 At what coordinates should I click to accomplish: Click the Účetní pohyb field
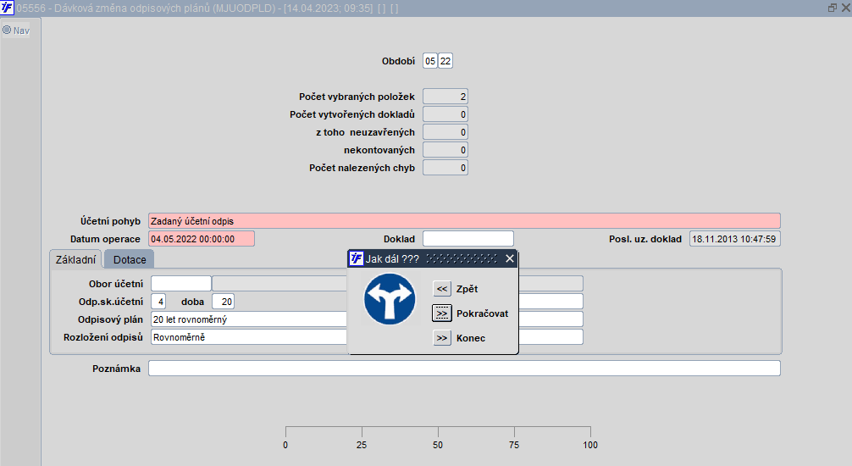tap(465, 221)
